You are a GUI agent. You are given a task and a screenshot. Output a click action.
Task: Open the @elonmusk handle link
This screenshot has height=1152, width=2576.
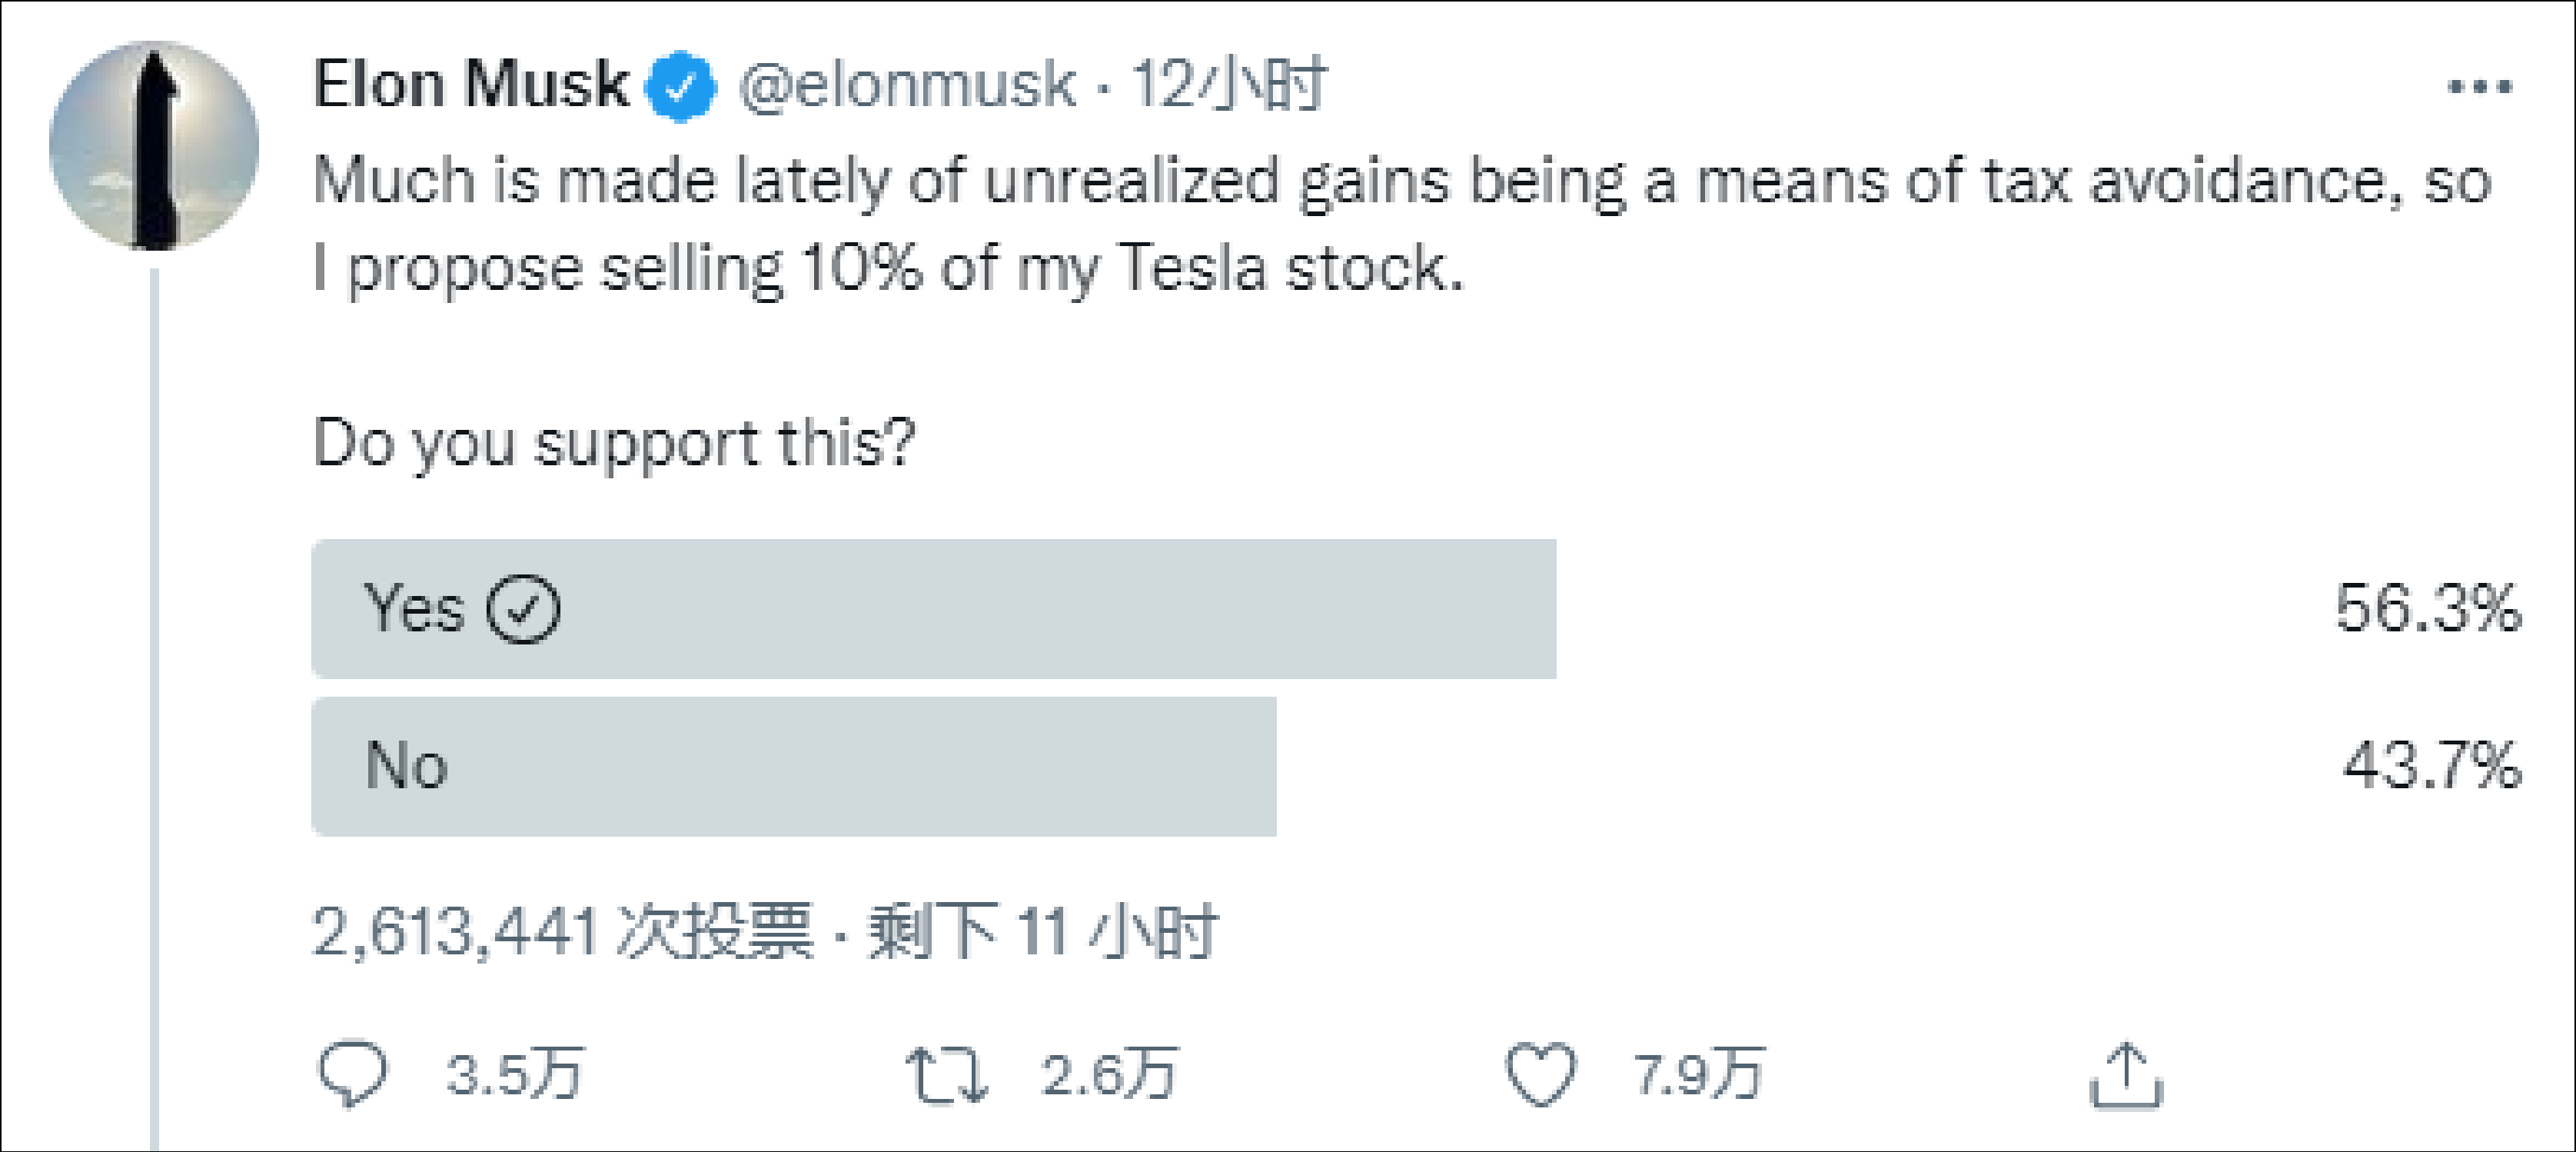(x=907, y=85)
